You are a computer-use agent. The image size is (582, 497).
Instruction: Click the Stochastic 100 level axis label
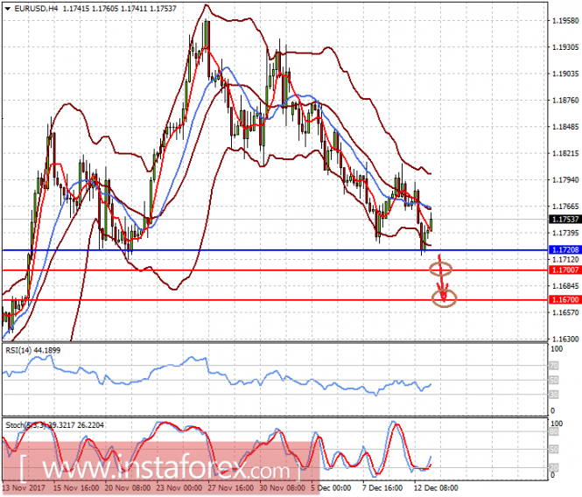pyautogui.click(x=555, y=424)
